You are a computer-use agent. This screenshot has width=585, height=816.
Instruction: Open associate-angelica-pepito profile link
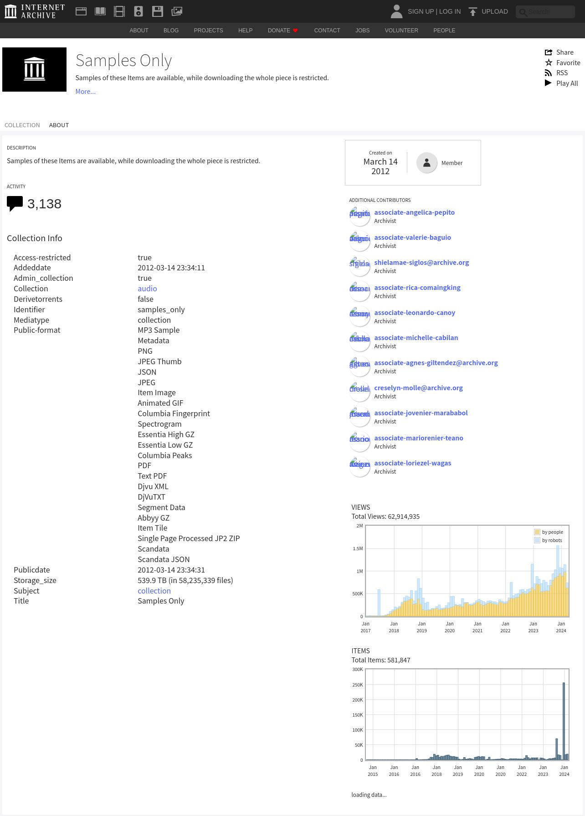pyautogui.click(x=414, y=212)
